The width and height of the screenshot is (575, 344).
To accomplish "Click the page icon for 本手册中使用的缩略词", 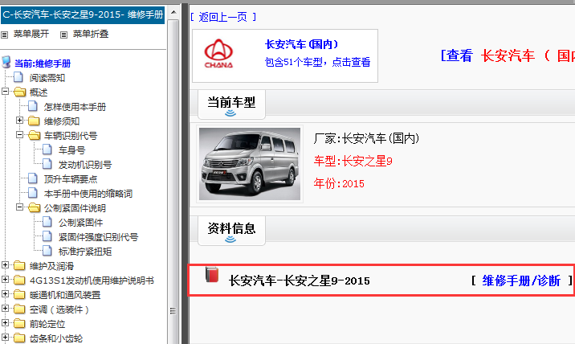I will tap(33, 193).
